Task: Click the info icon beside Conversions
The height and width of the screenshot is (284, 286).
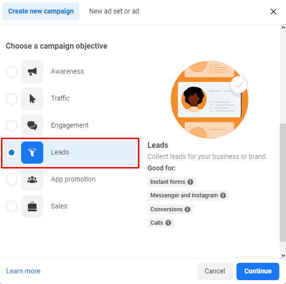Action: pos(187,209)
